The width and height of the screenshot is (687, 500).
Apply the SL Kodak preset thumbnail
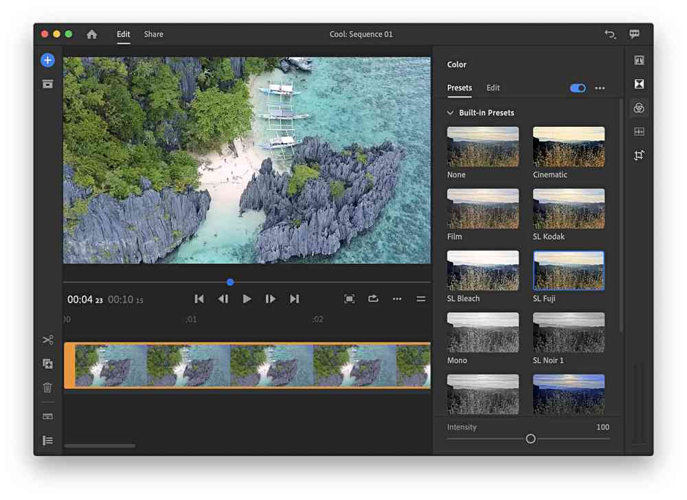point(569,209)
